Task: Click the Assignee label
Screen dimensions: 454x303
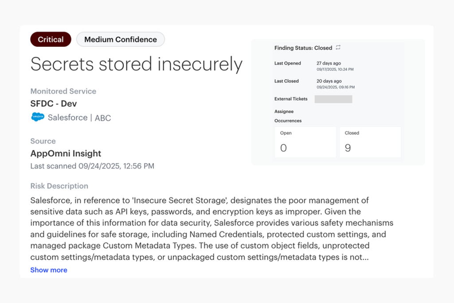Action: (x=284, y=111)
